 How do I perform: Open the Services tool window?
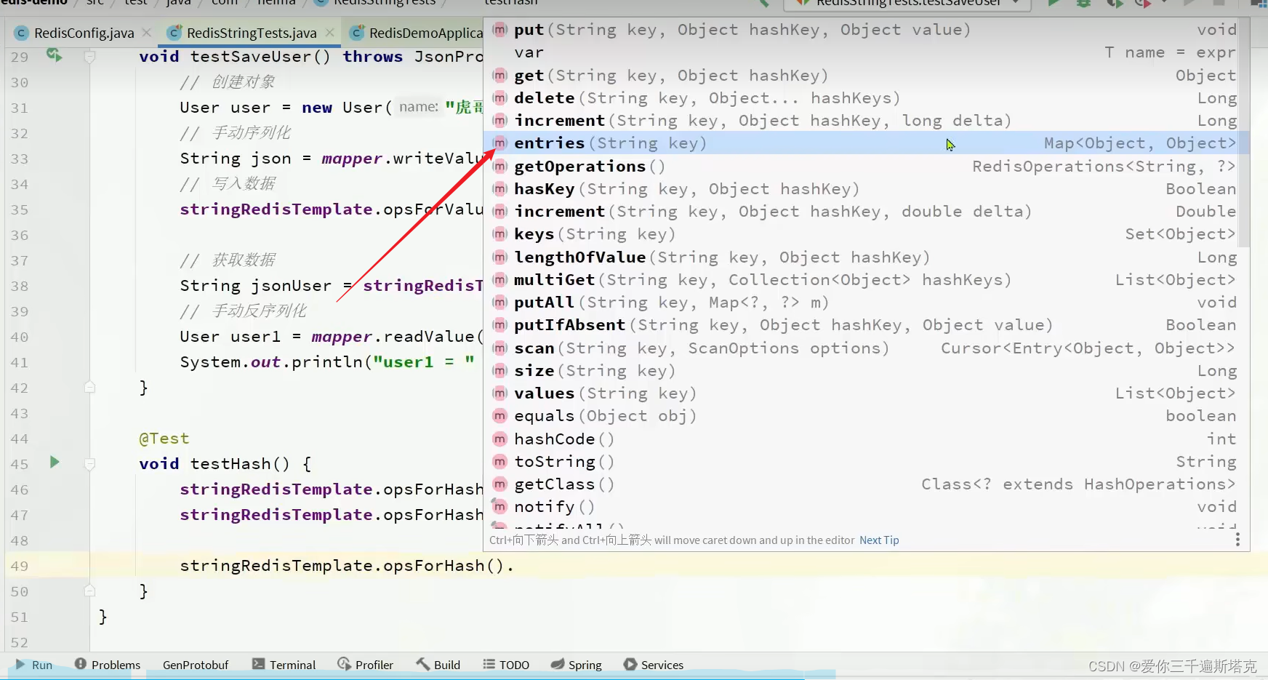click(x=662, y=664)
